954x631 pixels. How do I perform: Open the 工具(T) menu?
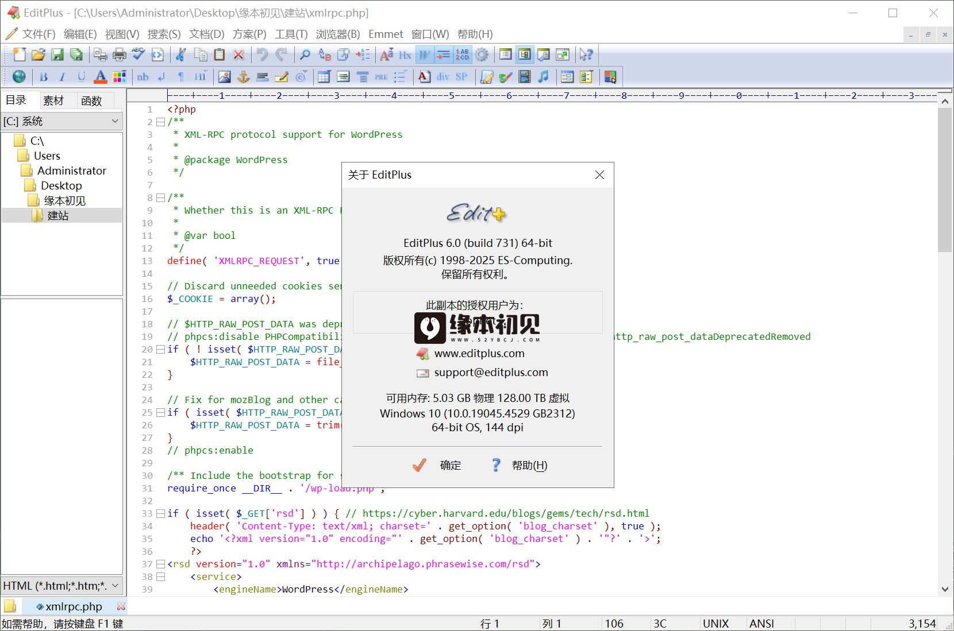tap(291, 34)
